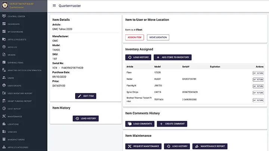Click the Cost Report icon

pyautogui.click(x=4, y=108)
